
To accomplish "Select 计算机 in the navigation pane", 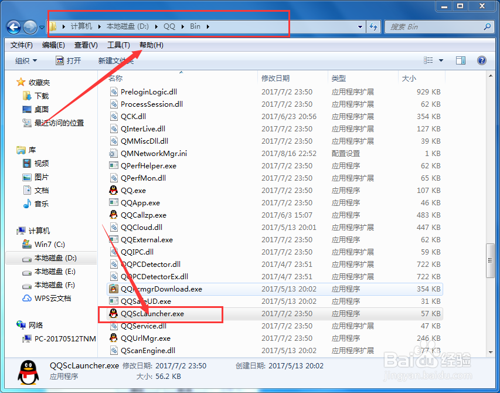I will coord(39,231).
